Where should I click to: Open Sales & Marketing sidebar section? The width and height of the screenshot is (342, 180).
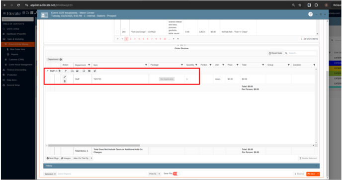(x=15, y=39)
